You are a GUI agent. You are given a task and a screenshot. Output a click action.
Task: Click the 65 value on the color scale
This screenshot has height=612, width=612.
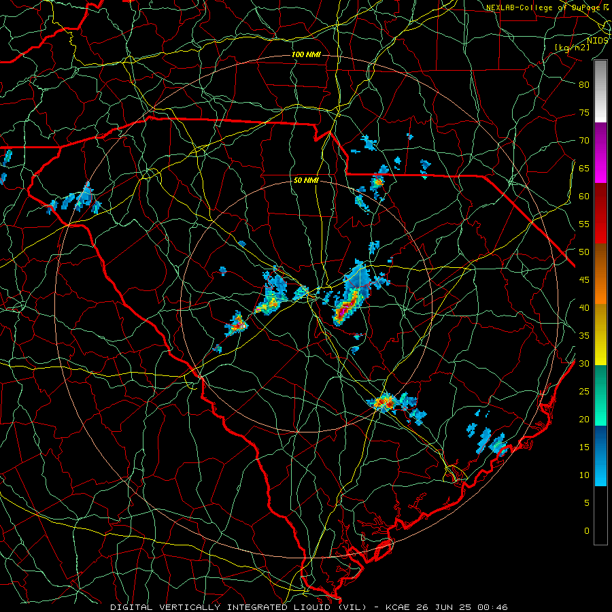pyautogui.click(x=584, y=168)
